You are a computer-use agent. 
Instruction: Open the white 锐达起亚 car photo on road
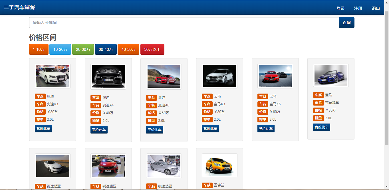coord(53,166)
